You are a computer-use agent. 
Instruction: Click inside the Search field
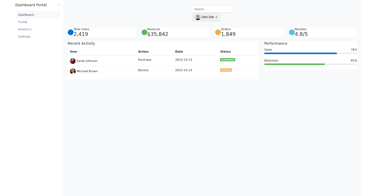pyautogui.click(x=212, y=9)
